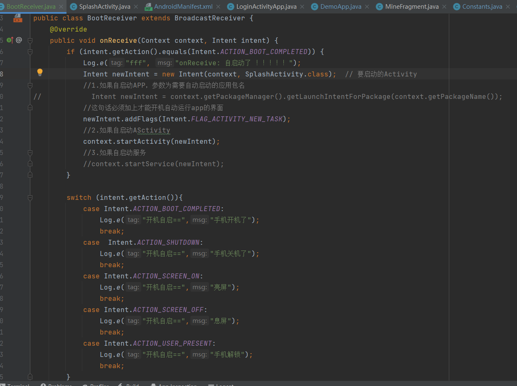This screenshot has height=386, width=517.
Task: Click the SplashActivity.java tab class icon
Action: pyautogui.click(x=74, y=7)
